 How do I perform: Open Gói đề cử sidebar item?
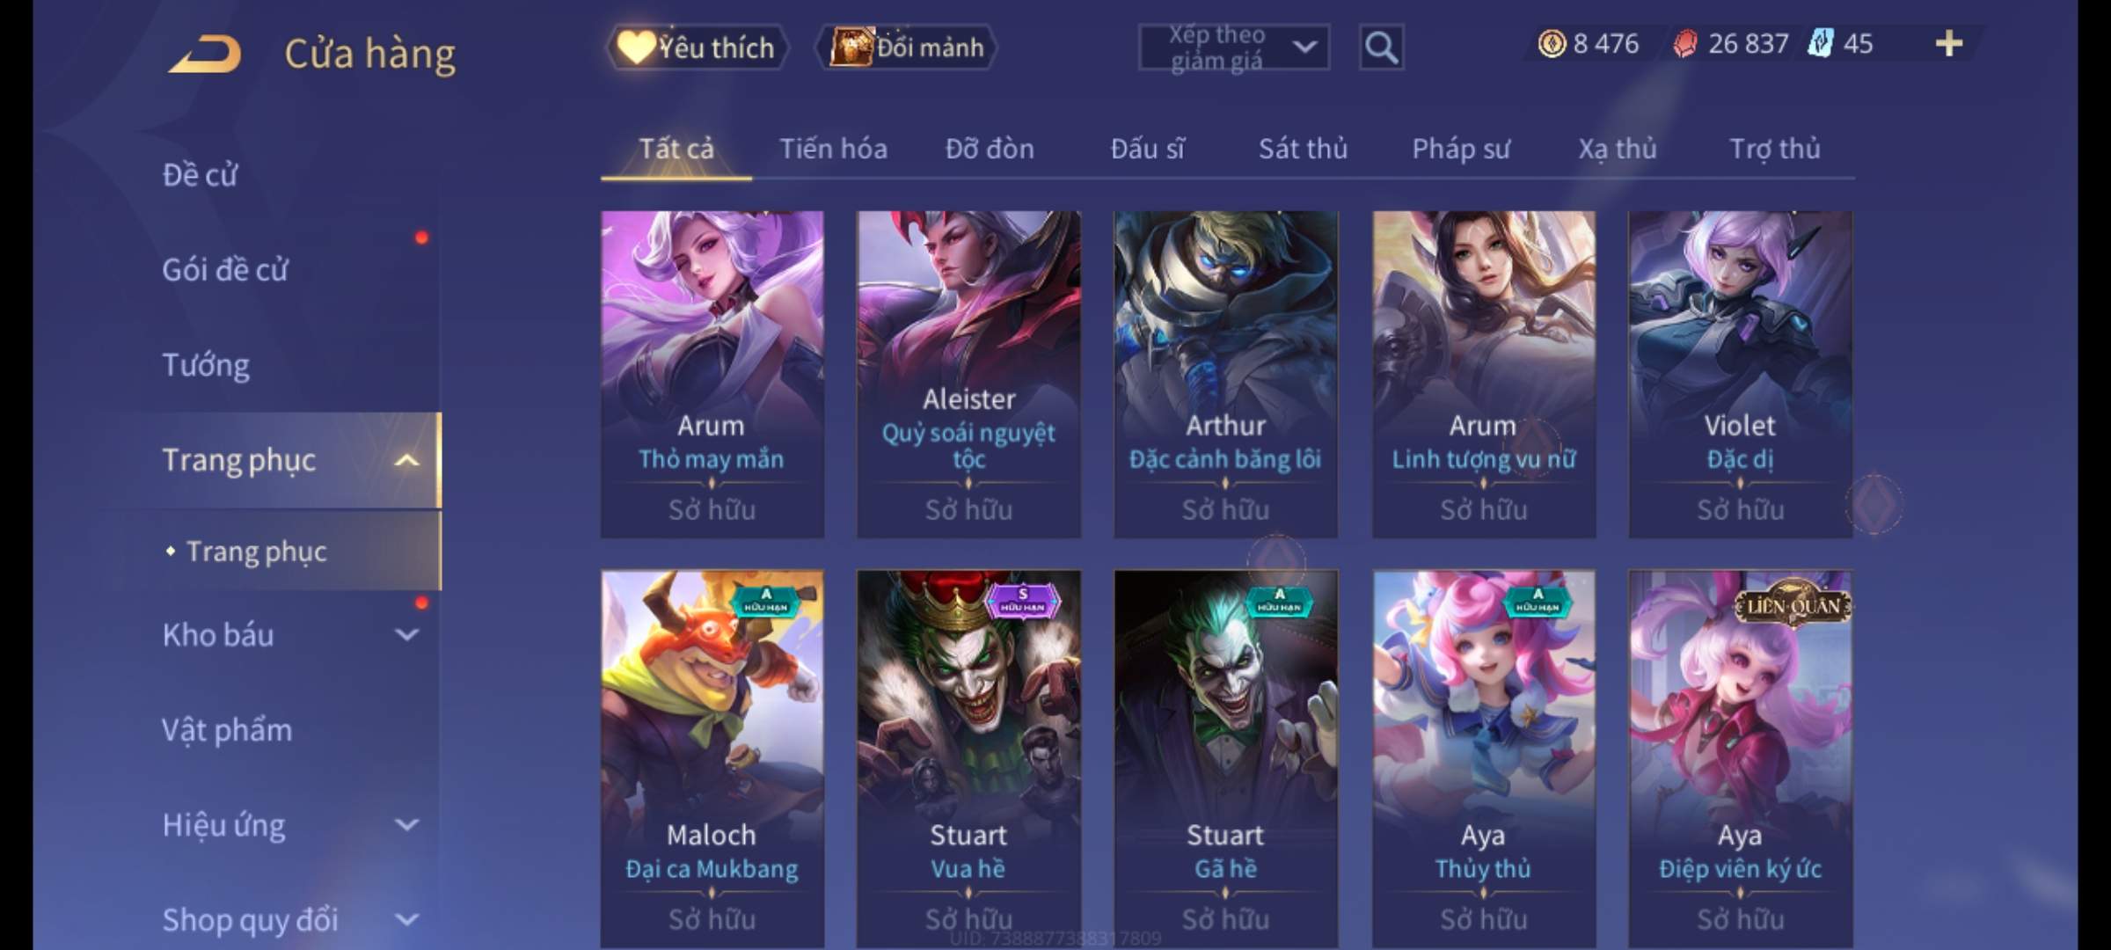click(x=225, y=269)
